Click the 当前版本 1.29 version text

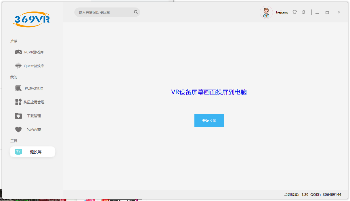296,195
